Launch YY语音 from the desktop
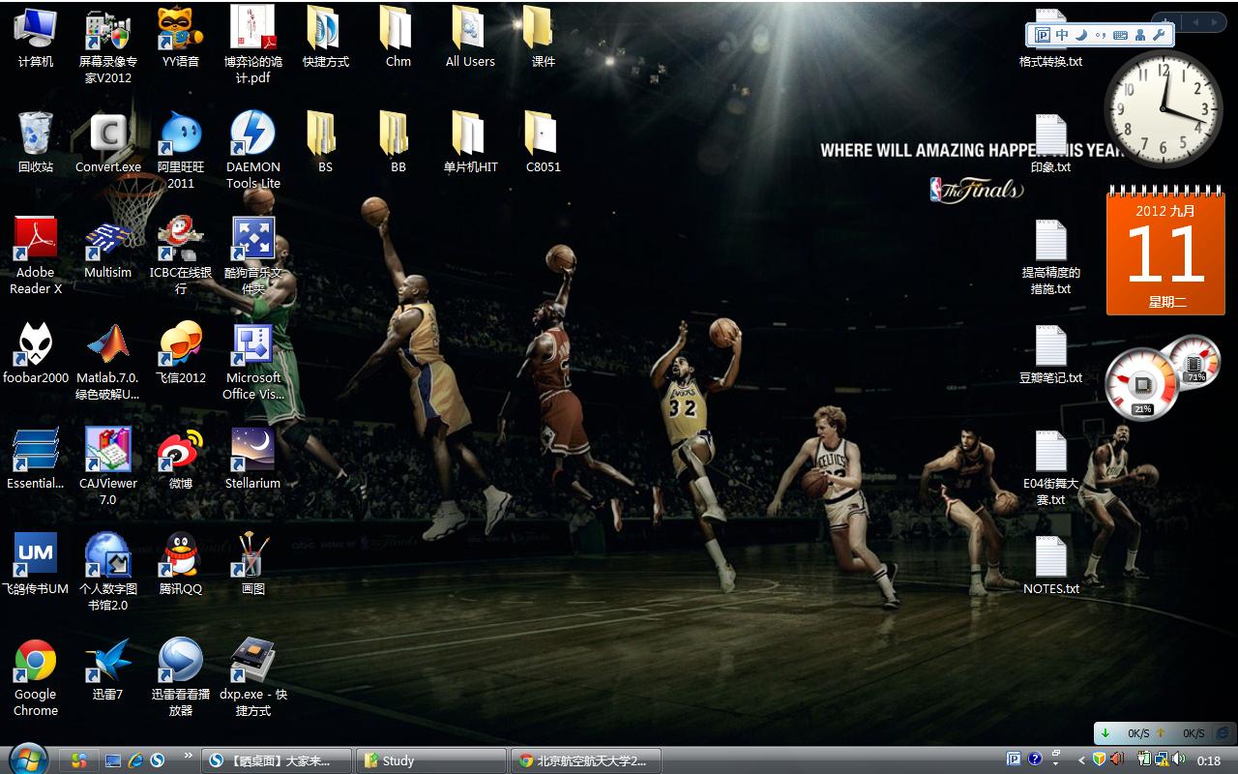Image resolution: width=1238 pixels, height=774 pixels. tap(181, 37)
